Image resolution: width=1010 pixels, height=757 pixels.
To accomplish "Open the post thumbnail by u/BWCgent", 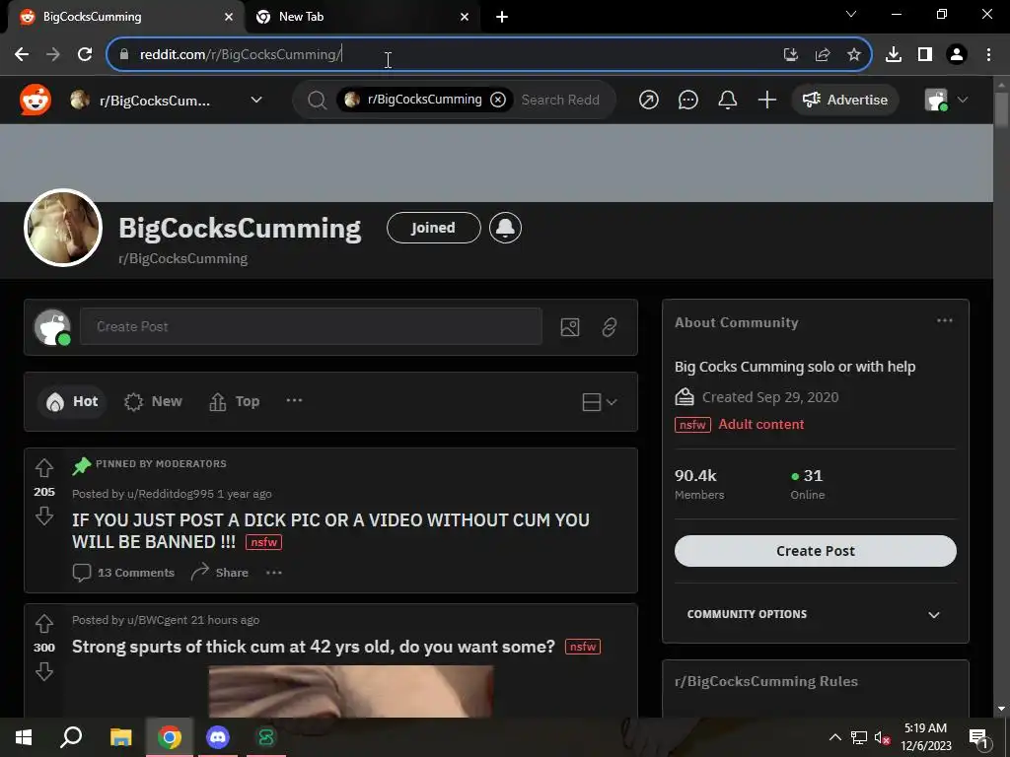I will click(351, 691).
